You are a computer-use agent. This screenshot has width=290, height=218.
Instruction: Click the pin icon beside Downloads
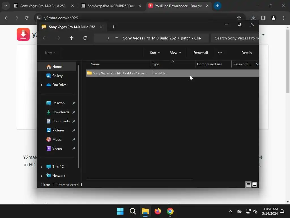pos(74,112)
